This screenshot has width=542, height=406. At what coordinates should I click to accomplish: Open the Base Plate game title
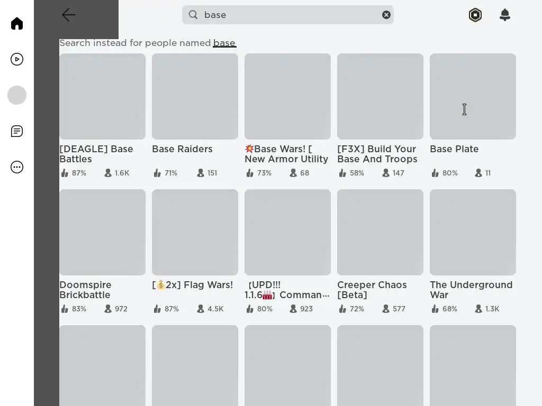point(454,149)
